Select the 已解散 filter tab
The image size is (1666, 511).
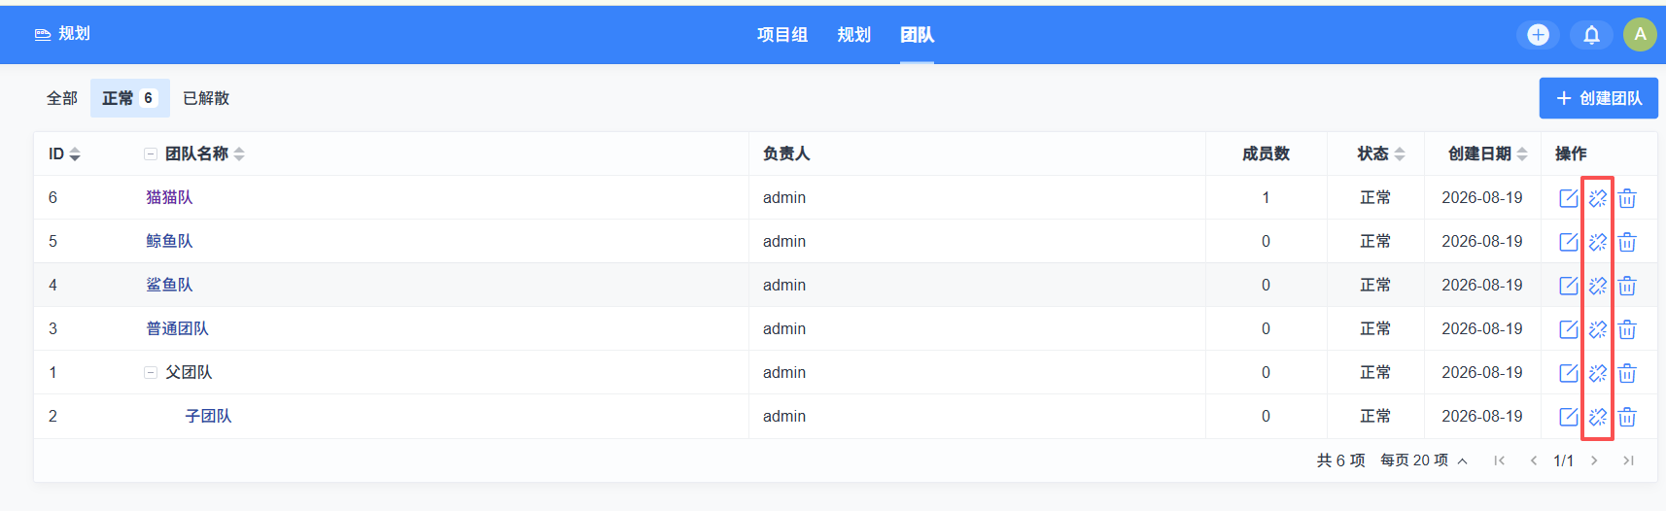click(x=206, y=98)
